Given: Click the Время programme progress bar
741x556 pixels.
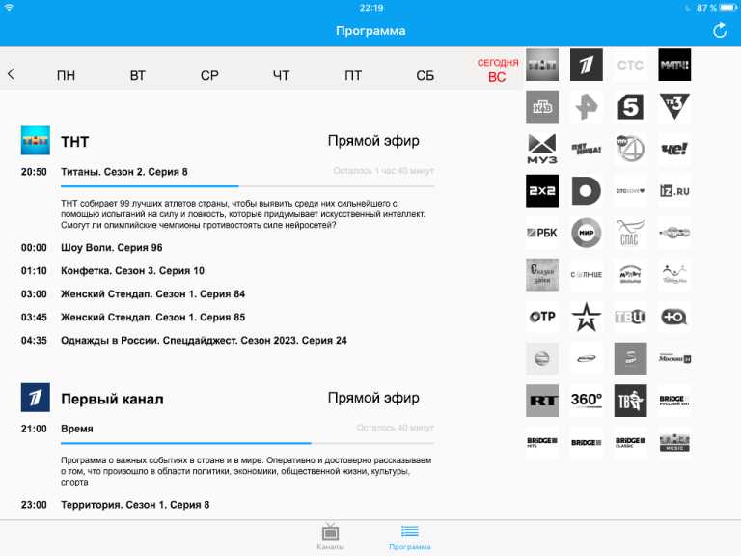Looking at the screenshot, I should click(x=247, y=443).
